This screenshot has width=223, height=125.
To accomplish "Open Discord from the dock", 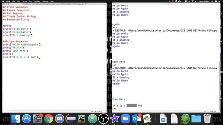I will pyautogui.click(x=60, y=118).
